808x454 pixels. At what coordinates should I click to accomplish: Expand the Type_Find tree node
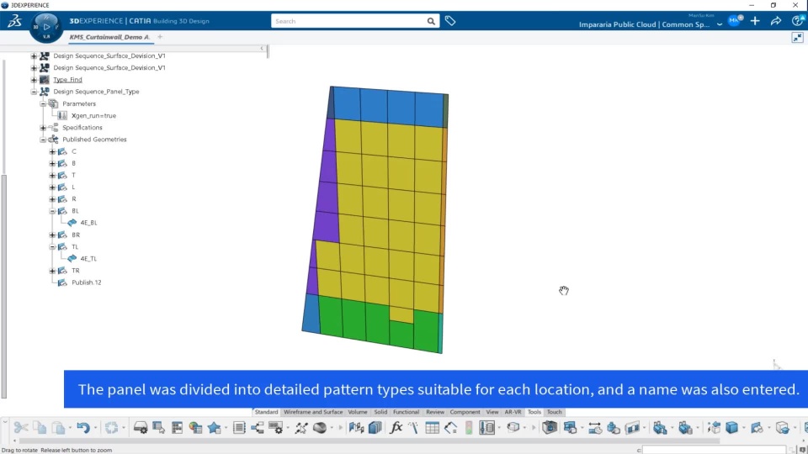pos(34,80)
